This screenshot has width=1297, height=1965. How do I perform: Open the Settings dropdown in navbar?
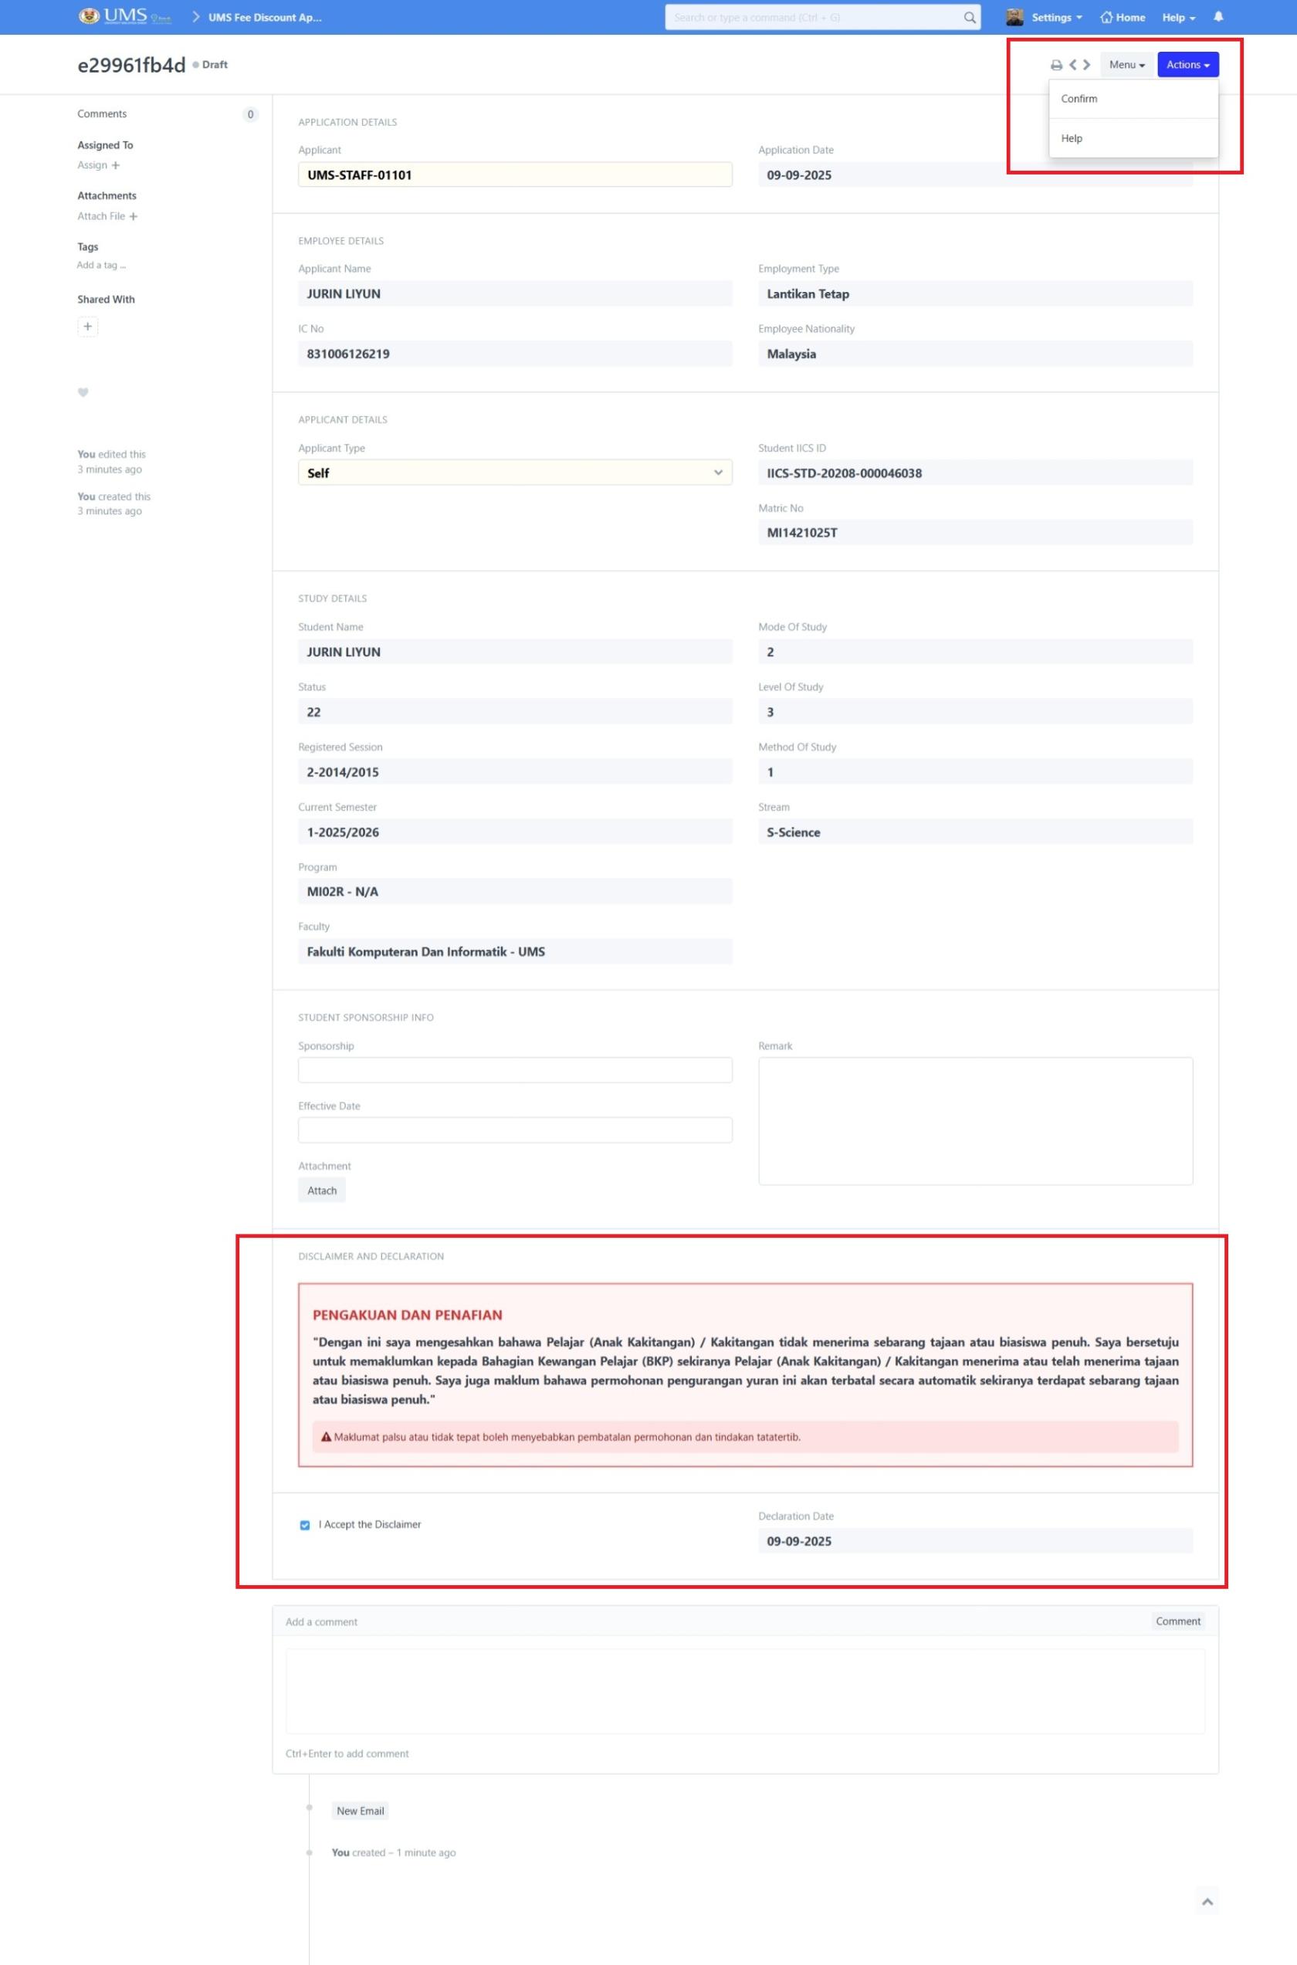(1056, 17)
